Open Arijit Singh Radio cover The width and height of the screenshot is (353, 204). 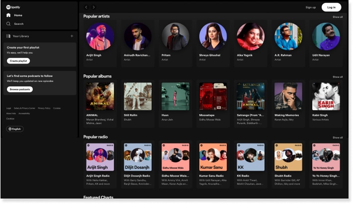[100, 157]
